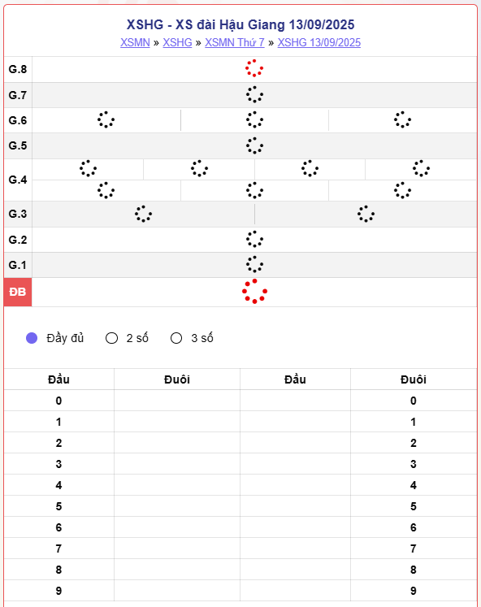
Task: Select the 2 số radio option
Action: tap(112, 338)
